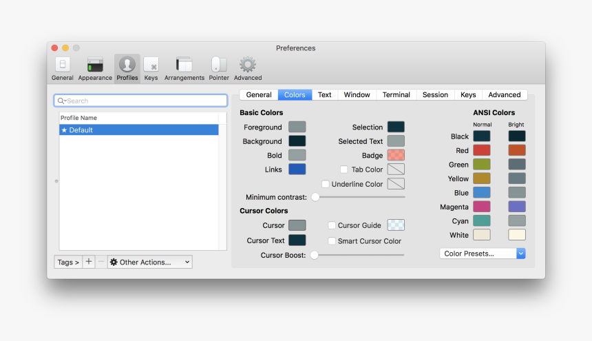
Task: Adjust the Minimum contrast slider handle
Action: pos(315,197)
